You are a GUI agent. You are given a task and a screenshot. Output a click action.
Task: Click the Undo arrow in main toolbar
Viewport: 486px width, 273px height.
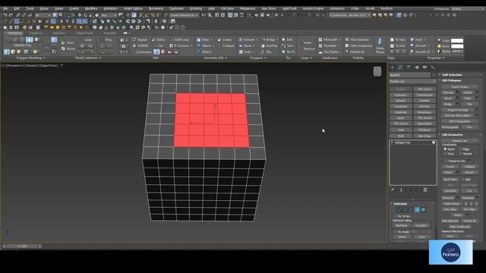[5, 15]
